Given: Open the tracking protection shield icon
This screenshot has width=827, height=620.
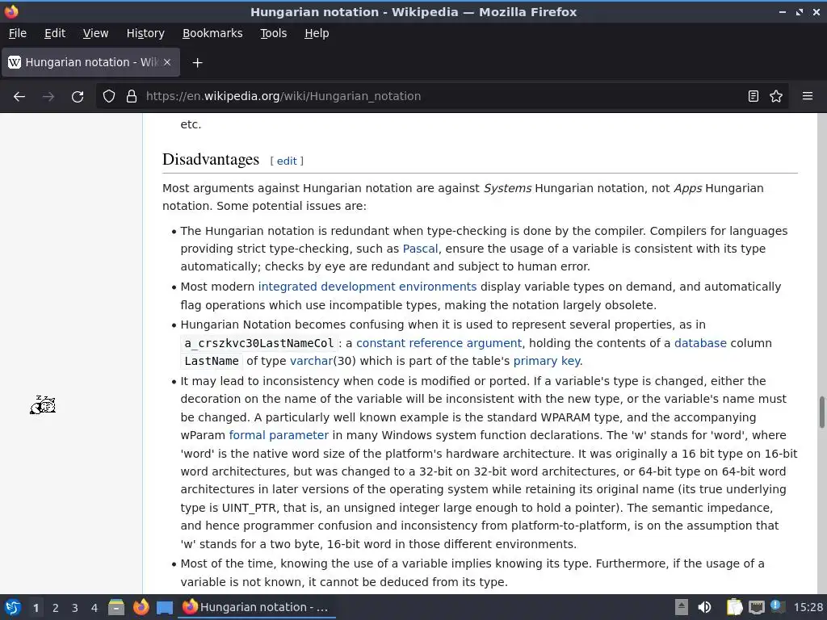Looking at the screenshot, I should pos(109,97).
